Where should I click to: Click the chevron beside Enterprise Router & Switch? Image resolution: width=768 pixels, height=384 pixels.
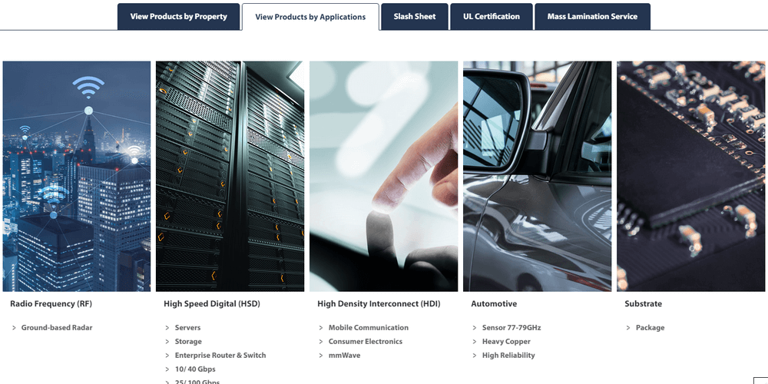tap(167, 355)
